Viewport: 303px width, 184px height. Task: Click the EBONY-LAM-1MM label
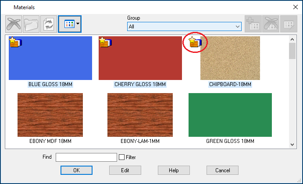pyautogui.click(x=140, y=141)
